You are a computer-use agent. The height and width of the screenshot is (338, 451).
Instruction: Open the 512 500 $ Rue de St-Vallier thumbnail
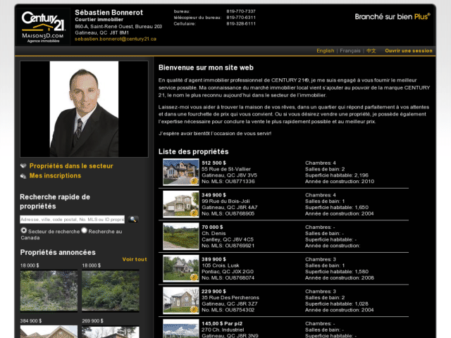(x=181, y=172)
